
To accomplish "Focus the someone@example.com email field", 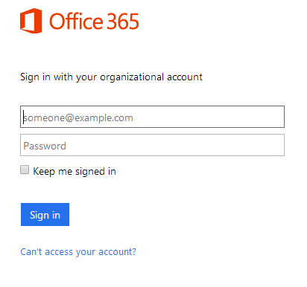I will click(x=152, y=117).
